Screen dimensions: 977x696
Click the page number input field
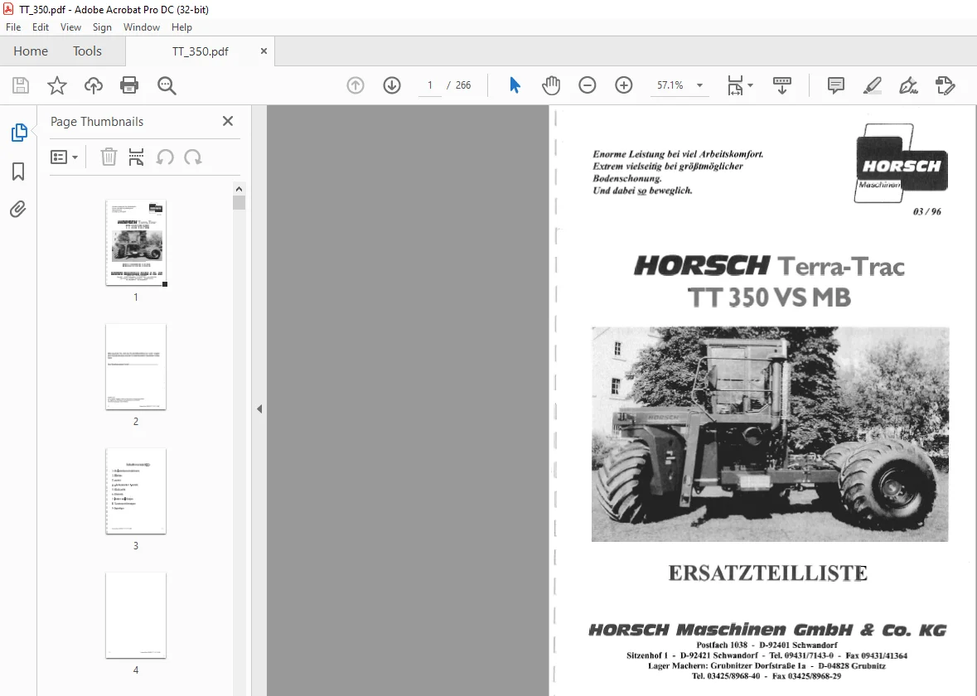coord(429,85)
